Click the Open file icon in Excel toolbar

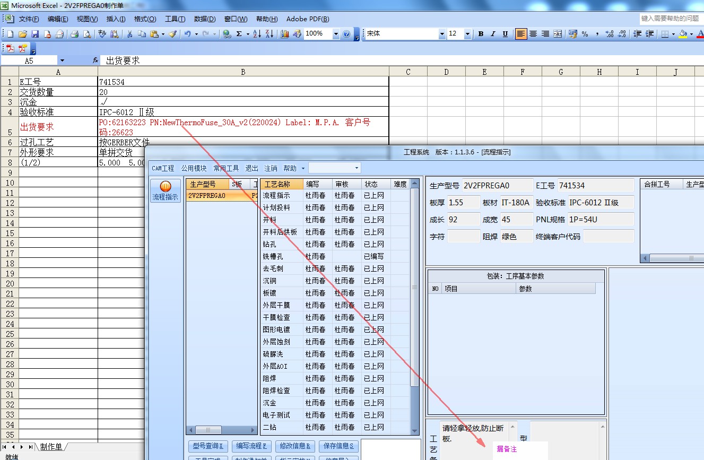(x=23, y=34)
